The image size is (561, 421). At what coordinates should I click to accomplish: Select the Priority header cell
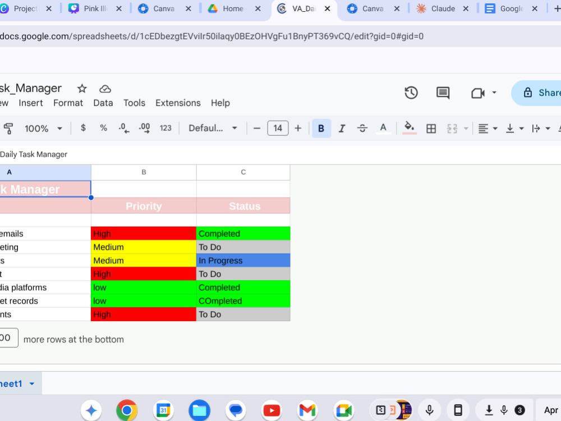tap(144, 206)
